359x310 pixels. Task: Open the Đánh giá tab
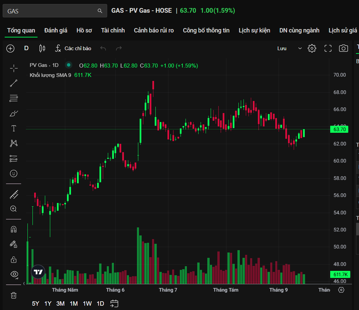click(x=56, y=30)
